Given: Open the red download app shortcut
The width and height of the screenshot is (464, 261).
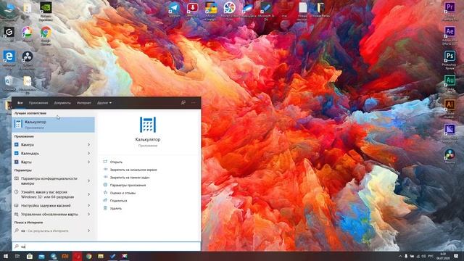Looking at the screenshot, I should click(x=193, y=8).
